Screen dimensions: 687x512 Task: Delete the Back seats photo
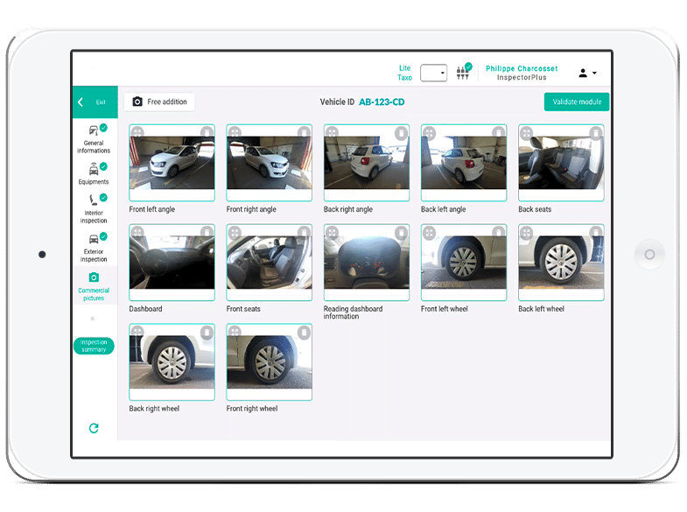595,133
